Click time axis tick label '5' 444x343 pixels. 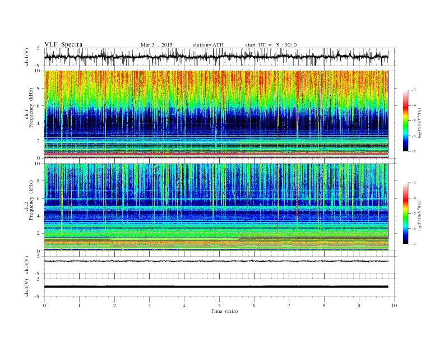pos(219,305)
